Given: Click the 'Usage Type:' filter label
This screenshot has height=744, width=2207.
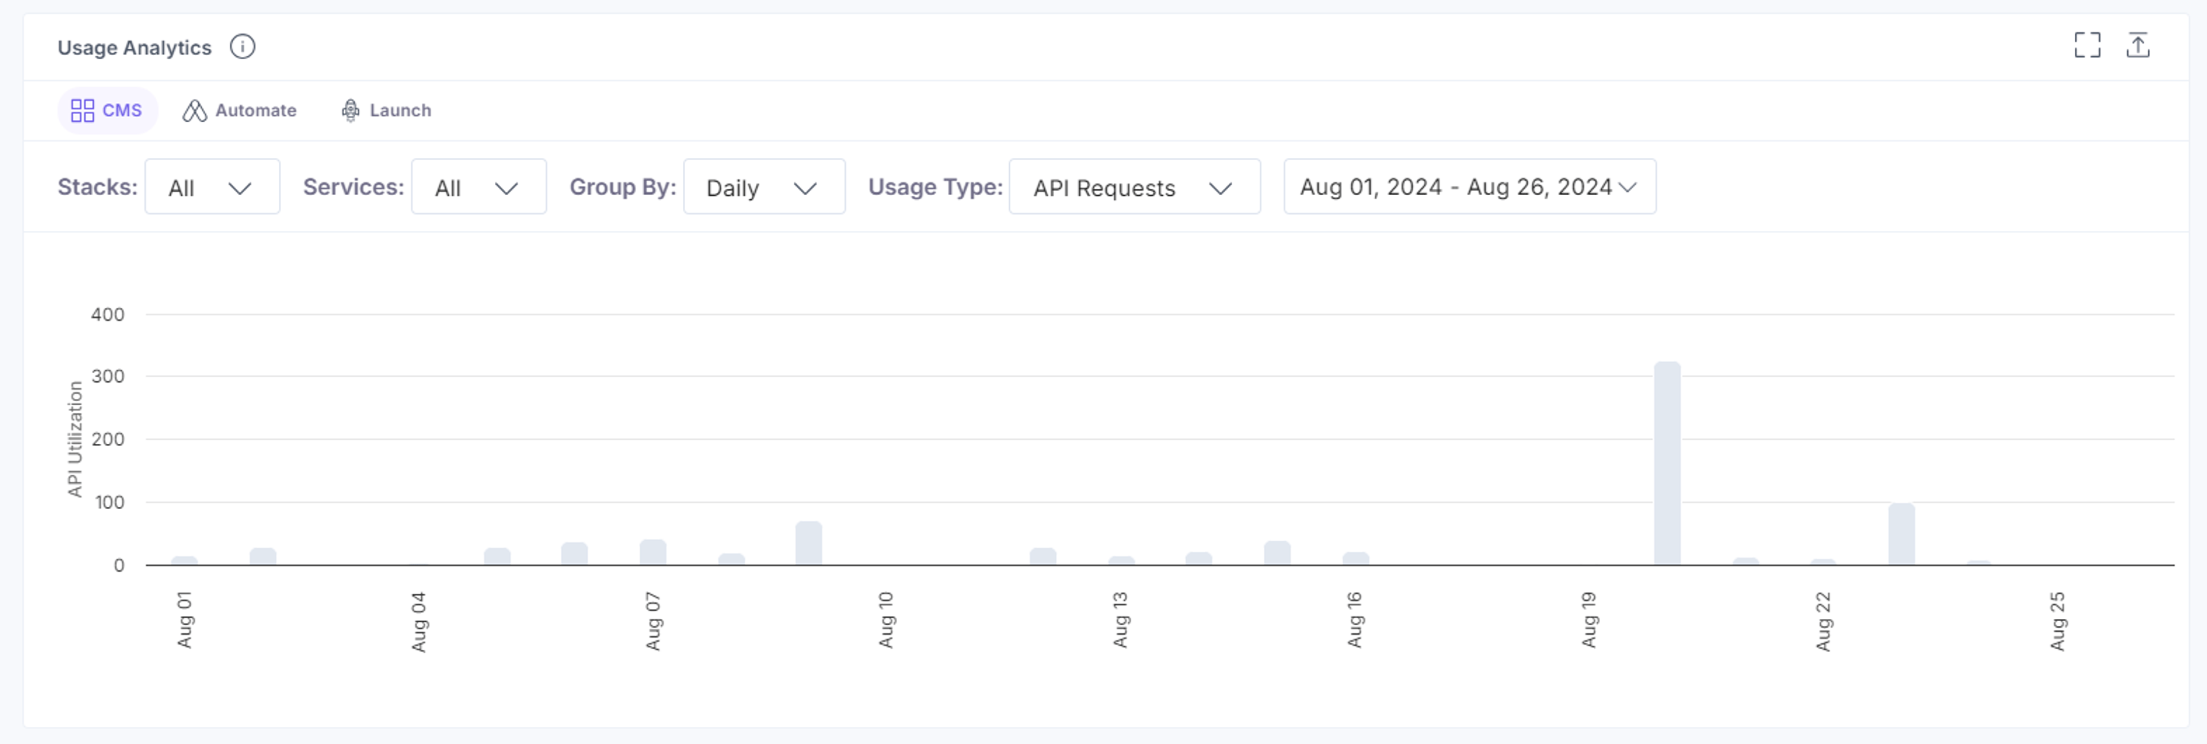Looking at the screenshot, I should pyautogui.click(x=936, y=187).
